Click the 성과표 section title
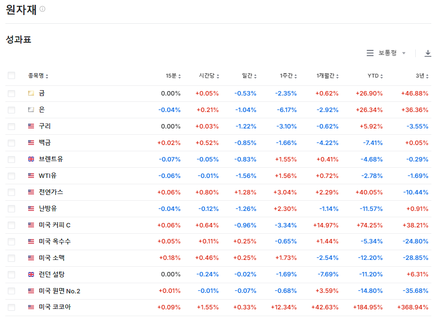 (18, 39)
